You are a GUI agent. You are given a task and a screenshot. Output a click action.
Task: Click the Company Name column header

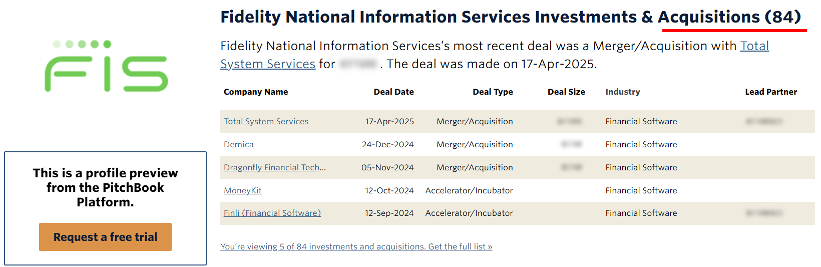pos(255,92)
